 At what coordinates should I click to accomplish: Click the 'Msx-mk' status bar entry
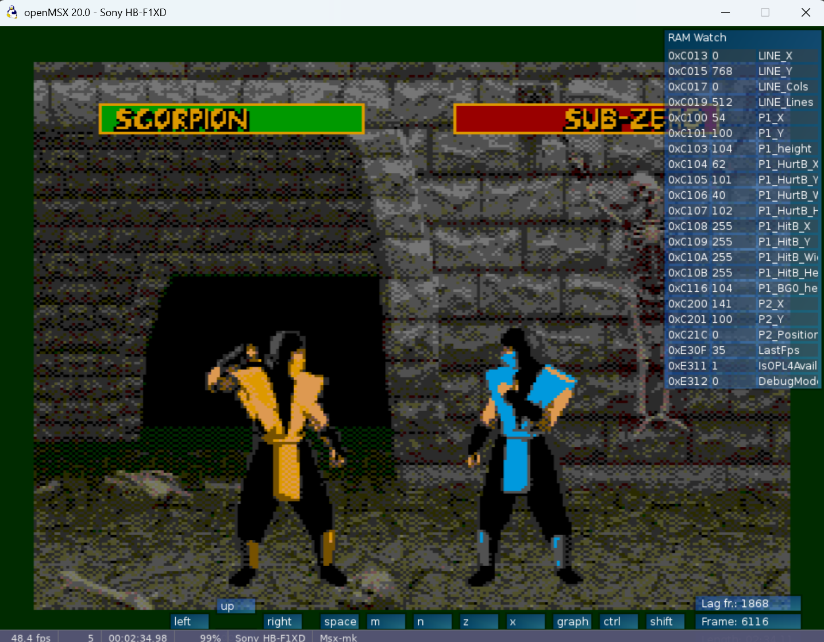[338, 637]
